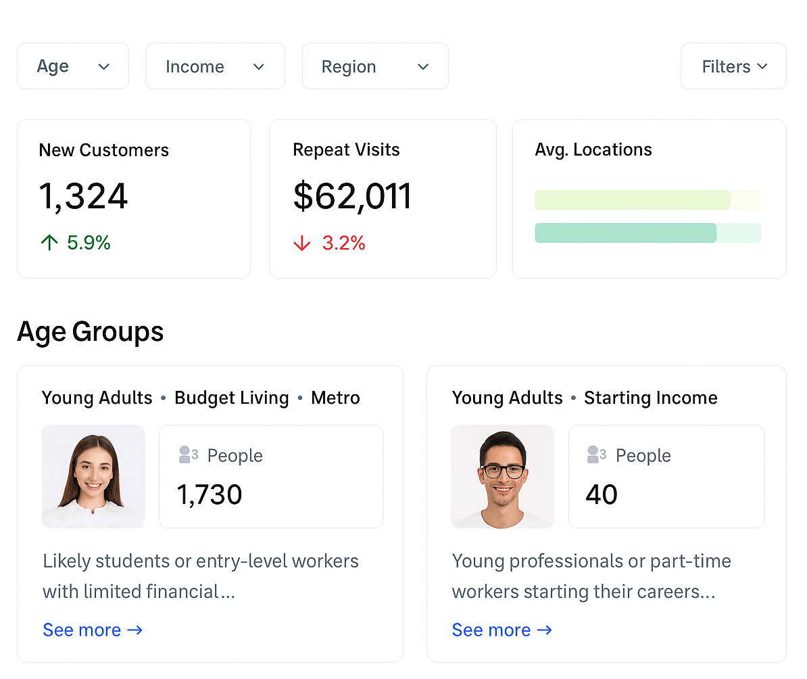Click the chevron in the Income dropdown
Image resolution: width=807 pixels, height=679 pixels.
(258, 66)
